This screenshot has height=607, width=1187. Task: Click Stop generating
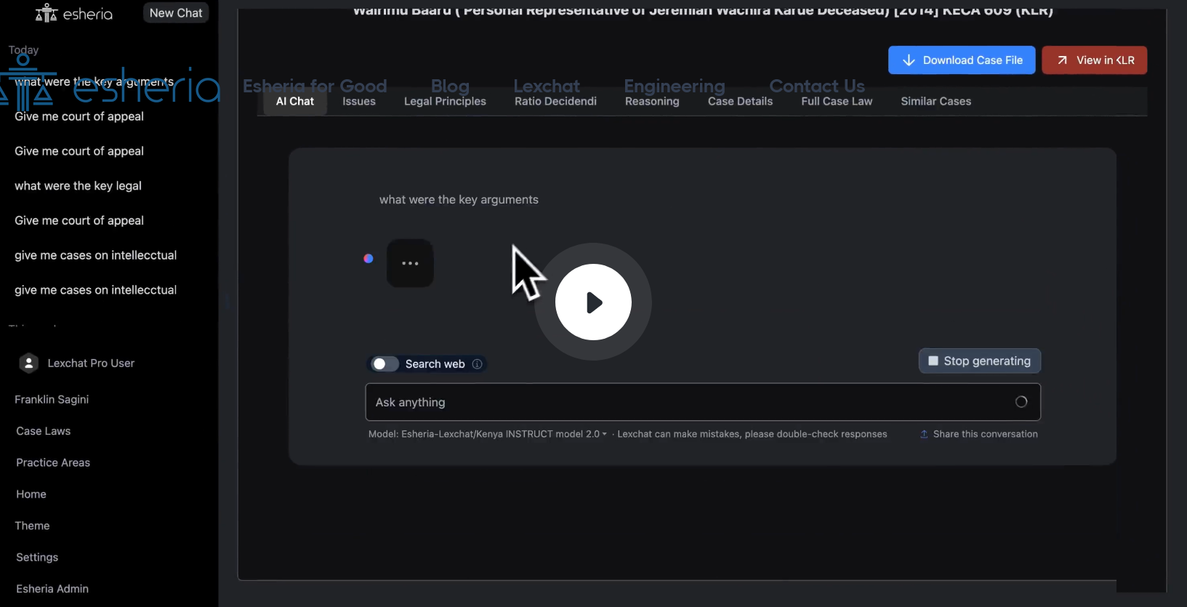[980, 361]
